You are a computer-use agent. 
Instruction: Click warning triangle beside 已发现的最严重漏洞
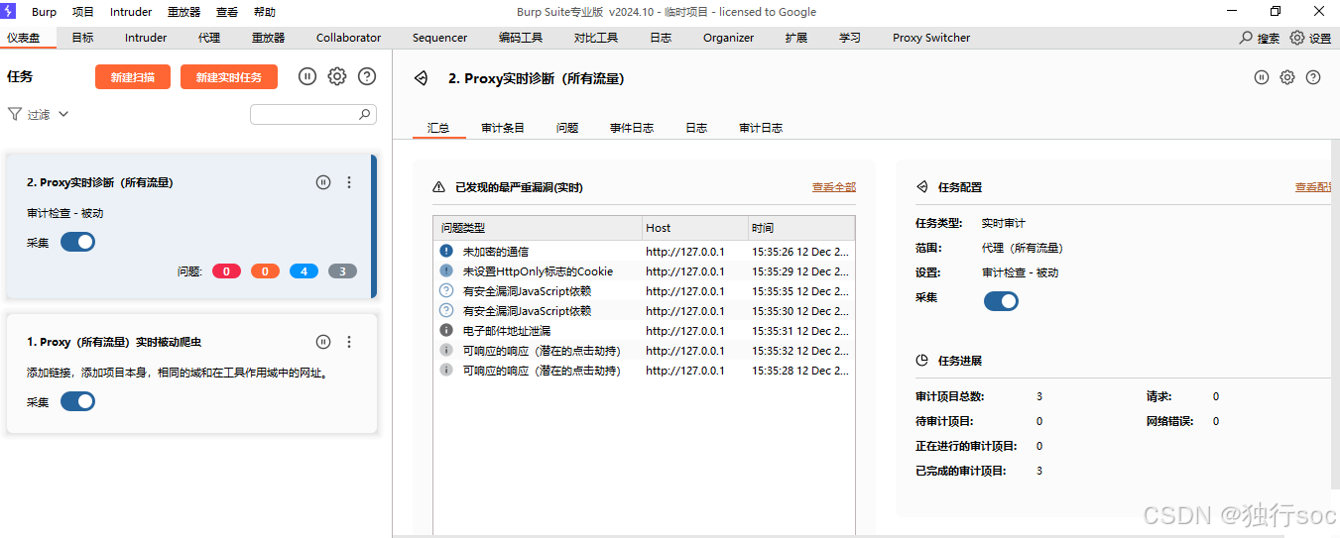439,187
